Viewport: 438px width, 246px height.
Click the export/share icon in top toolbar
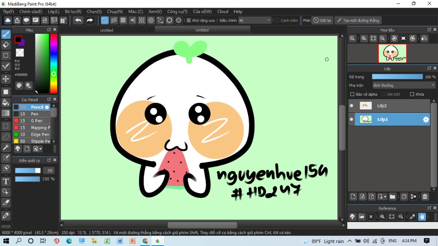[x=17, y=20]
